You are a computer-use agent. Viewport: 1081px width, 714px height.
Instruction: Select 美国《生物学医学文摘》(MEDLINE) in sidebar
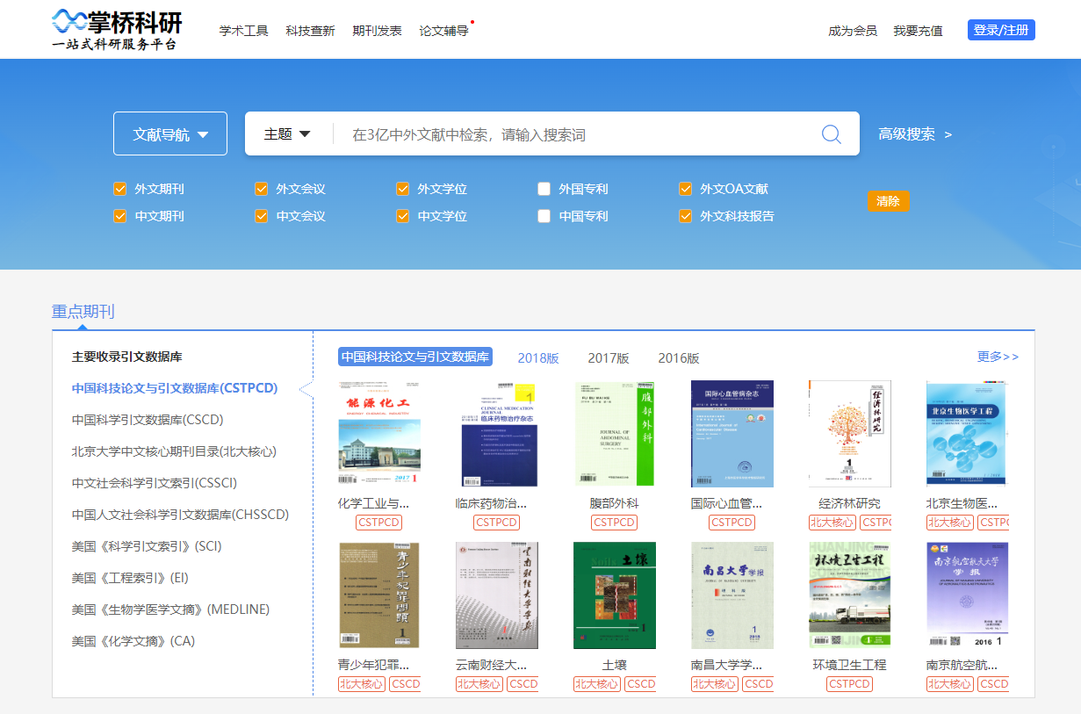pyautogui.click(x=170, y=609)
